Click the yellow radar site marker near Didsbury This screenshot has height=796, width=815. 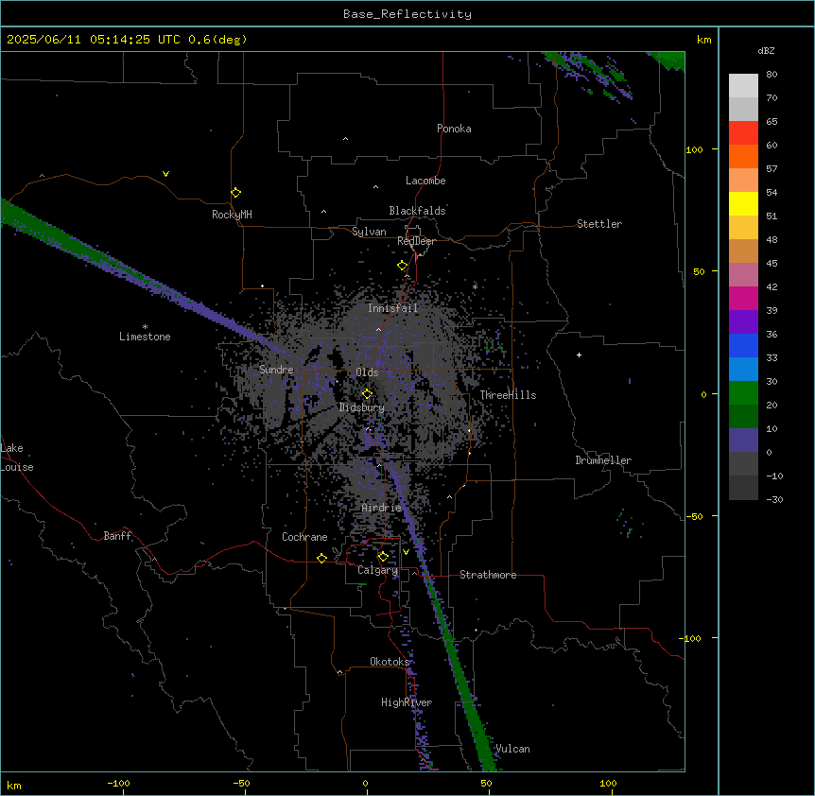(x=367, y=394)
